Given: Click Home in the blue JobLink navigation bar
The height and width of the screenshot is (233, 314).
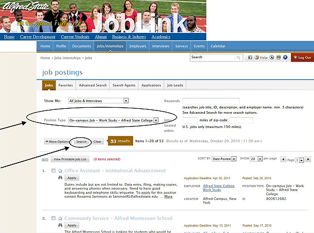Looking at the screenshot, I should click(x=45, y=46).
